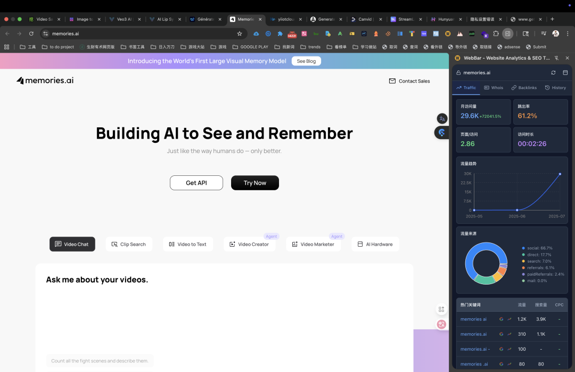Select the Video Creator tab
575x372 pixels.
coord(249,244)
